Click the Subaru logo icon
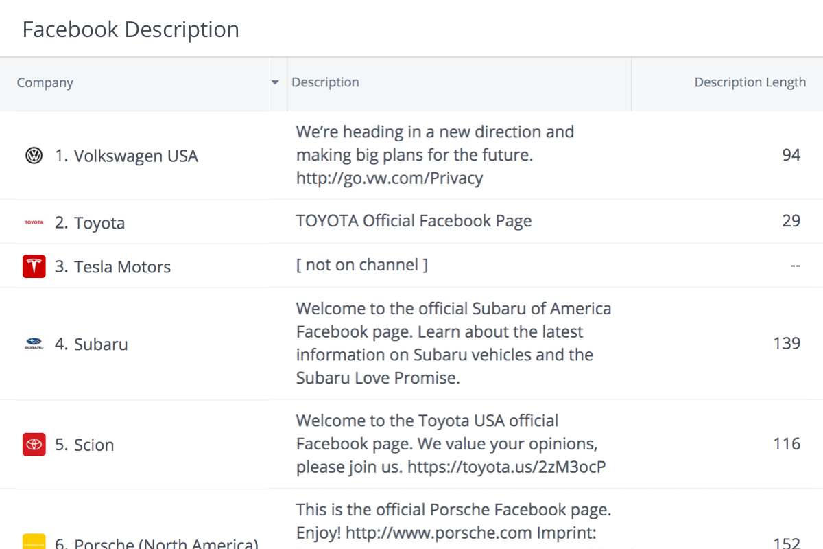The image size is (823, 549). click(x=34, y=344)
